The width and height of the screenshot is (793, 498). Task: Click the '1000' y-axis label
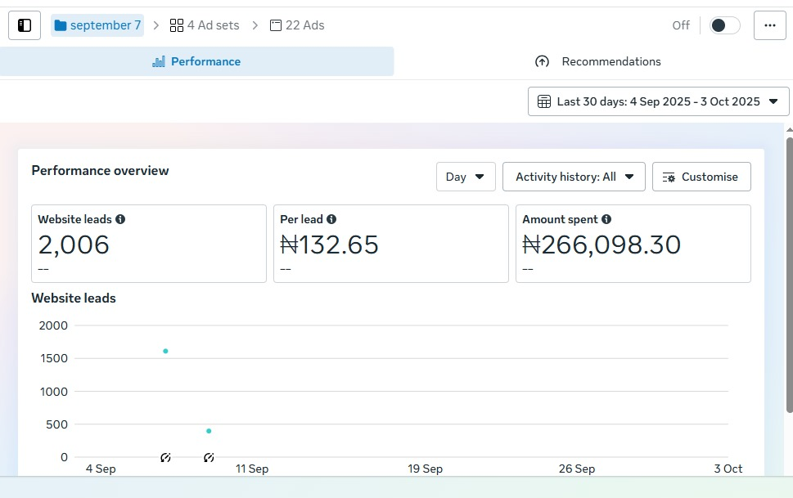click(54, 392)
